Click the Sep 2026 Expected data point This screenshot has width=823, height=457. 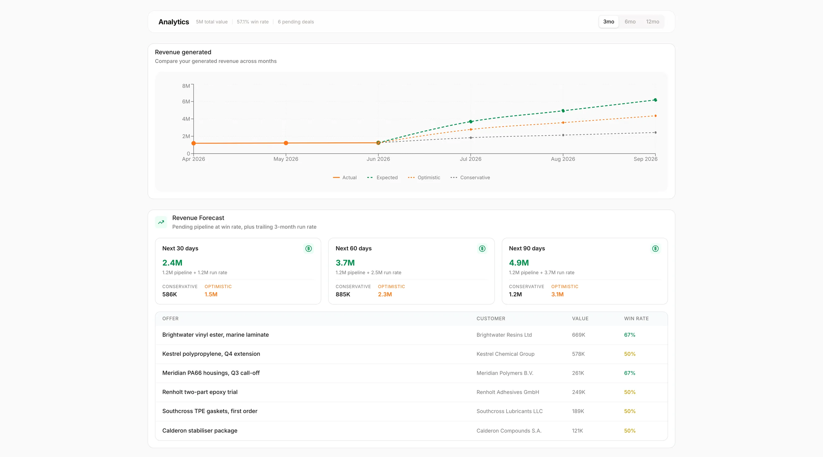[655, 100]
